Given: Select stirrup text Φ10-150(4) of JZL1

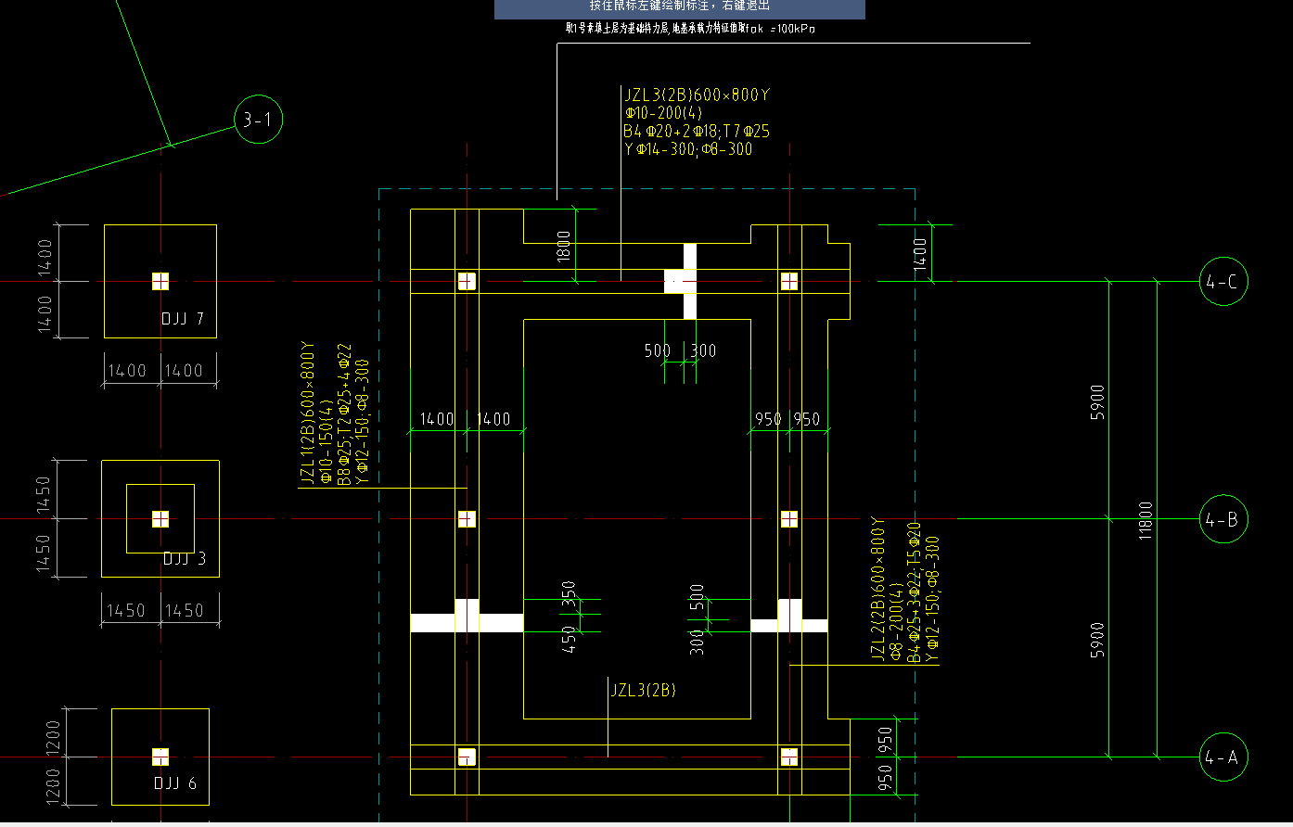Looking at the screenshot, I should click(x=326, y=443).
